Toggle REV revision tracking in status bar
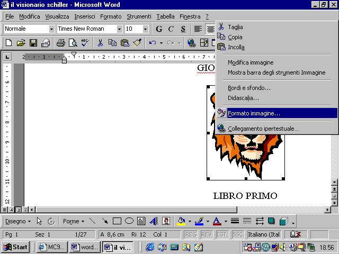The height and width of the screenshot is (254, 339). point(207,234)
